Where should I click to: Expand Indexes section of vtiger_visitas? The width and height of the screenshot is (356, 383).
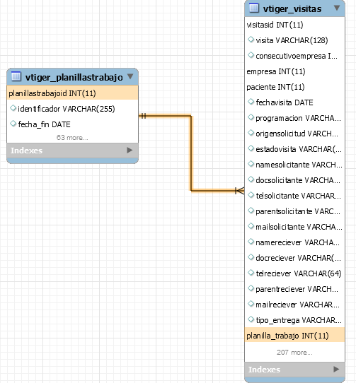pyautogui.click(x=336, y=369)
